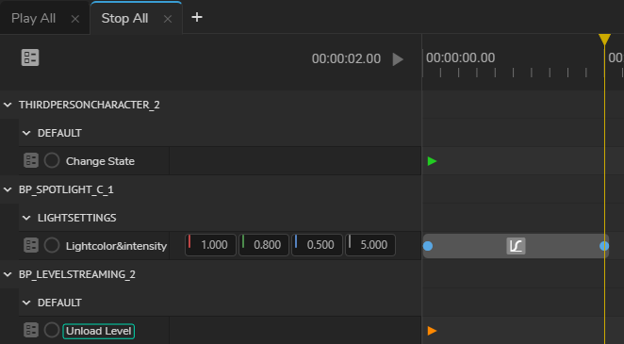Collapse the THIRDPERSONCHARACTER_2 group
Image resolution: width=624 pixels, height=344 pixels.
point(8,105)
